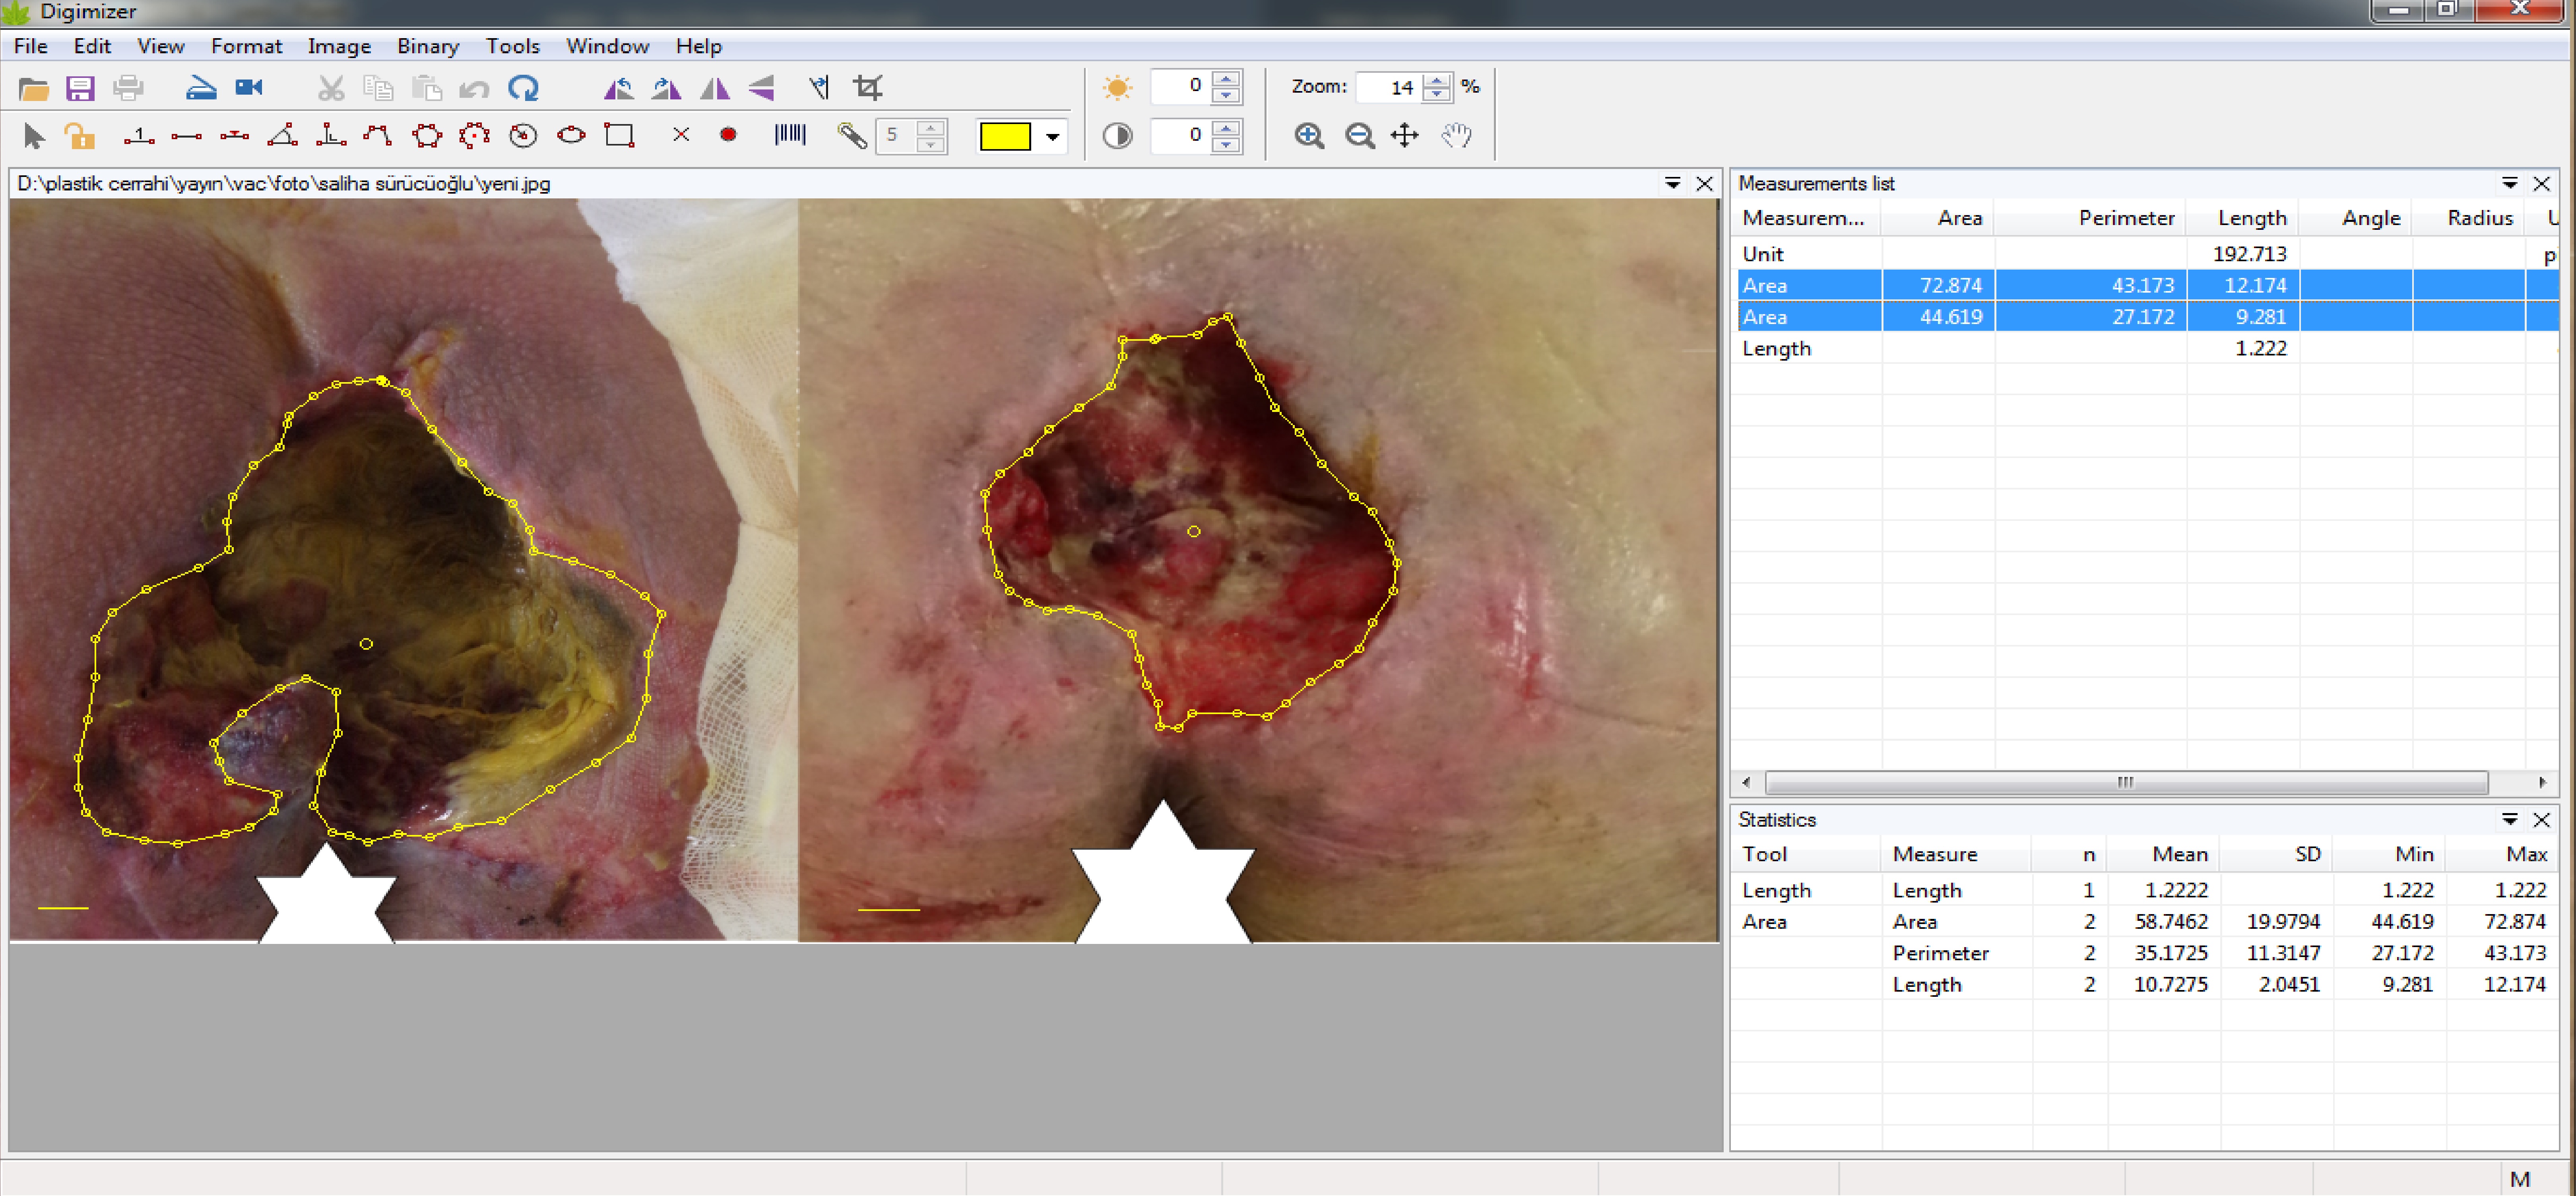
Task: Click the SD column header in Statistics
Action: click(x=2277, y=855)
